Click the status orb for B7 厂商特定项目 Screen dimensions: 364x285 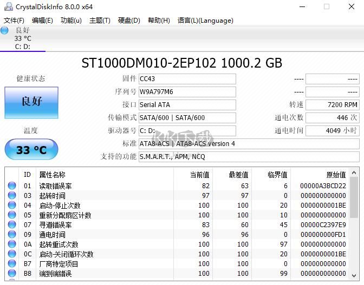[x=12, y=263]
